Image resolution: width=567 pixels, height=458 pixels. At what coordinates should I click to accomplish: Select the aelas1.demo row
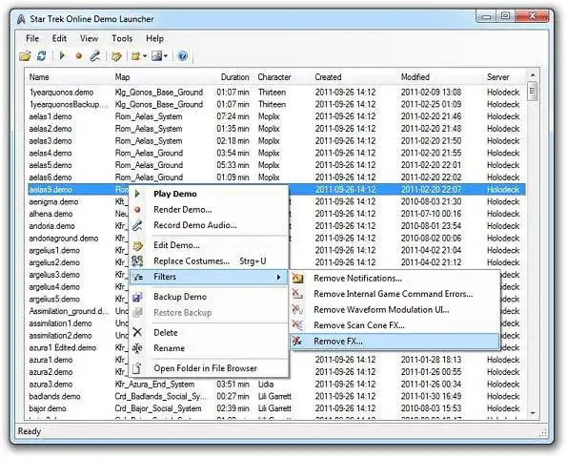pos(276,116)
